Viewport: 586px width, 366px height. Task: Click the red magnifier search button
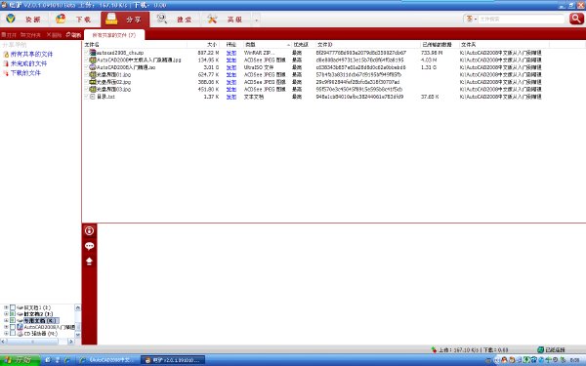pyautogui.click(x=576, y=19)
